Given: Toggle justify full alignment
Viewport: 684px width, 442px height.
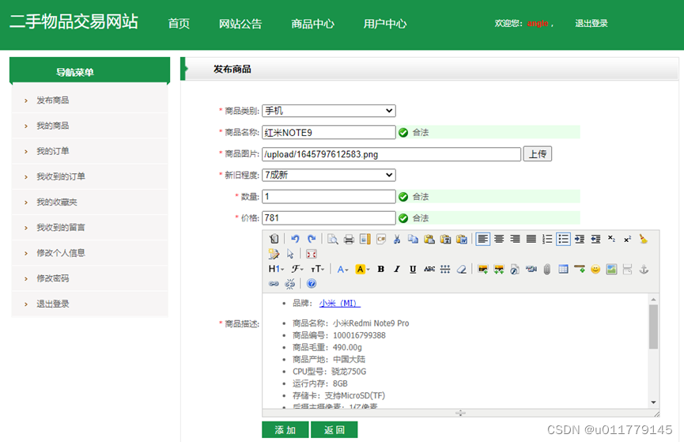Looking at the screenshot, I should [x=531, y=239].
